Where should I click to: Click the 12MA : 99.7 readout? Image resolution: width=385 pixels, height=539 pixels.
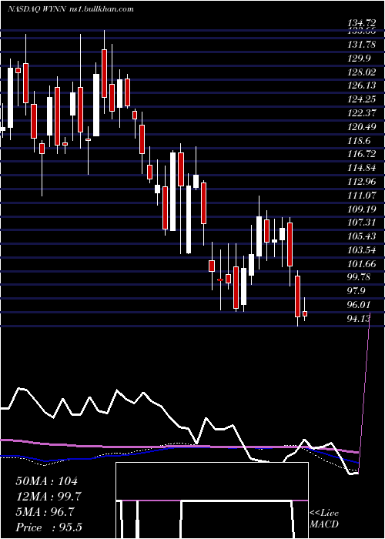[x=49, y=497]
